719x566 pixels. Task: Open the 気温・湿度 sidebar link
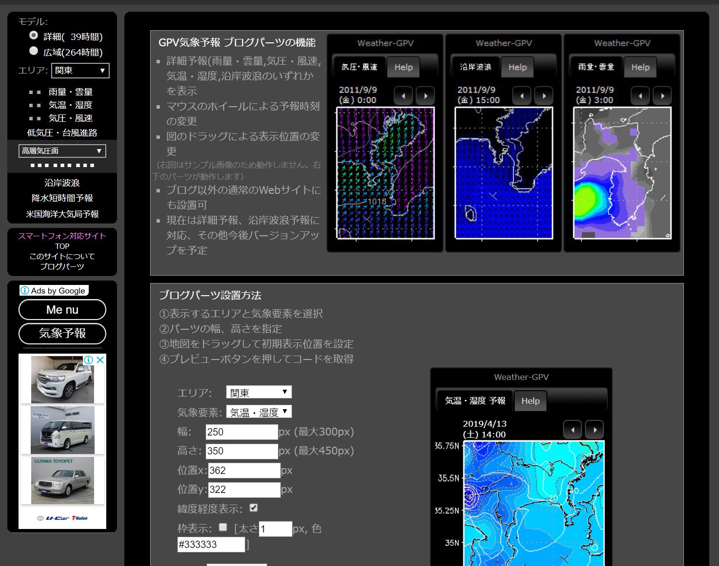click(x=70, y=105)
